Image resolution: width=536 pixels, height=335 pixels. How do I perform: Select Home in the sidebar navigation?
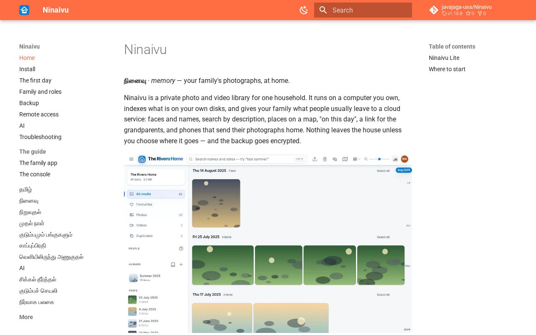pos(27,58)
